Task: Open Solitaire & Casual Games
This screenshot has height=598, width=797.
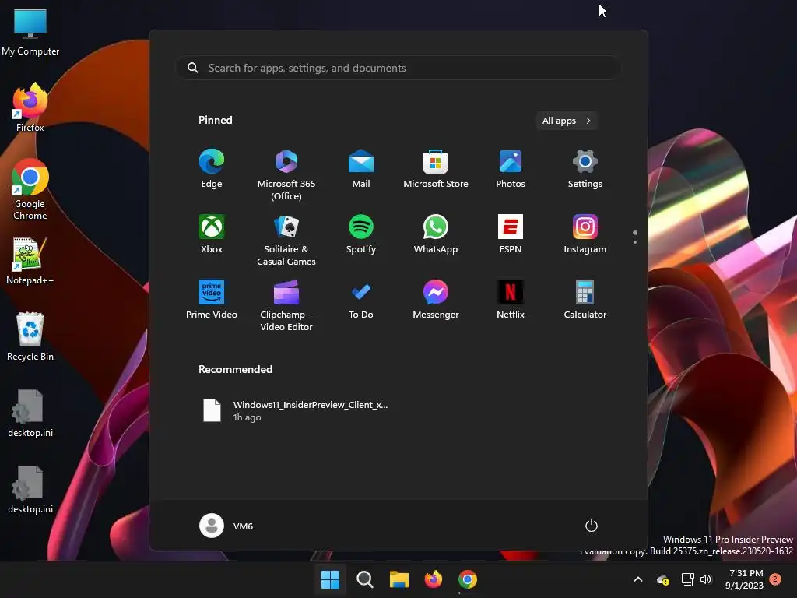Action: (x=286, y=240)
